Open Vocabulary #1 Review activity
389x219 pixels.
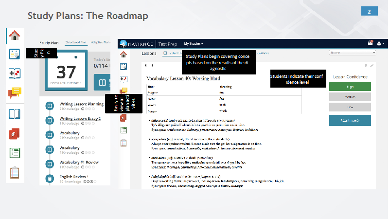coord(79,162)
